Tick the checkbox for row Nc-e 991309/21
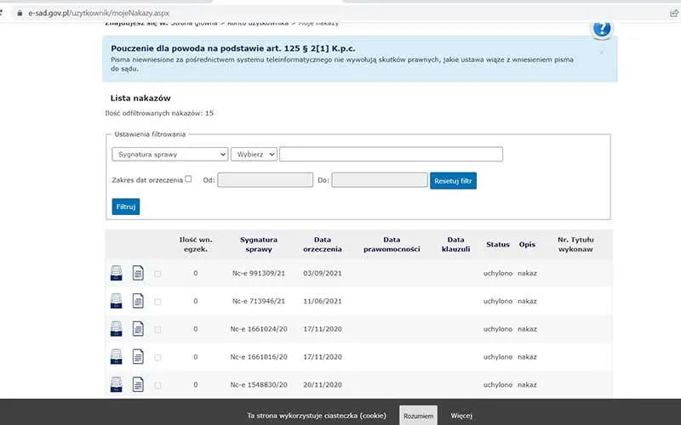The width and height of the screenshot is (681, 425). point(157,274)
